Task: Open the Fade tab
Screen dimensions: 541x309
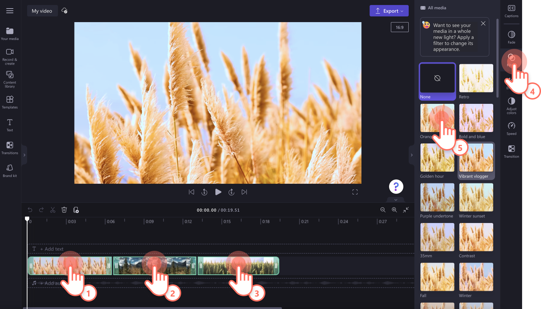Action: (x=511, y=37)
